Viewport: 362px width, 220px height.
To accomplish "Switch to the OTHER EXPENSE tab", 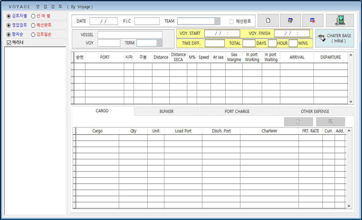I will tap(315, 111).
